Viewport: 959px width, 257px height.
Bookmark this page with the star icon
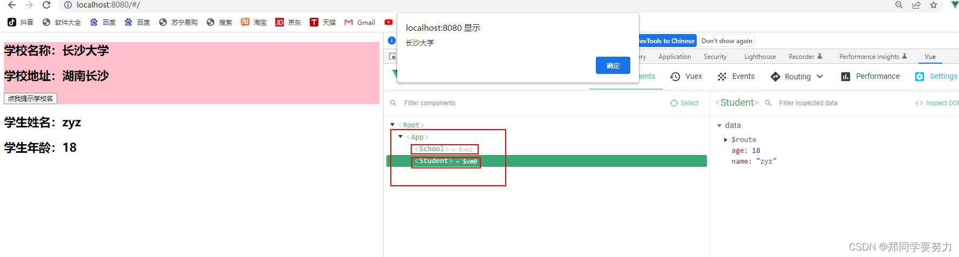pyautogui.click(x=934, y=5)
